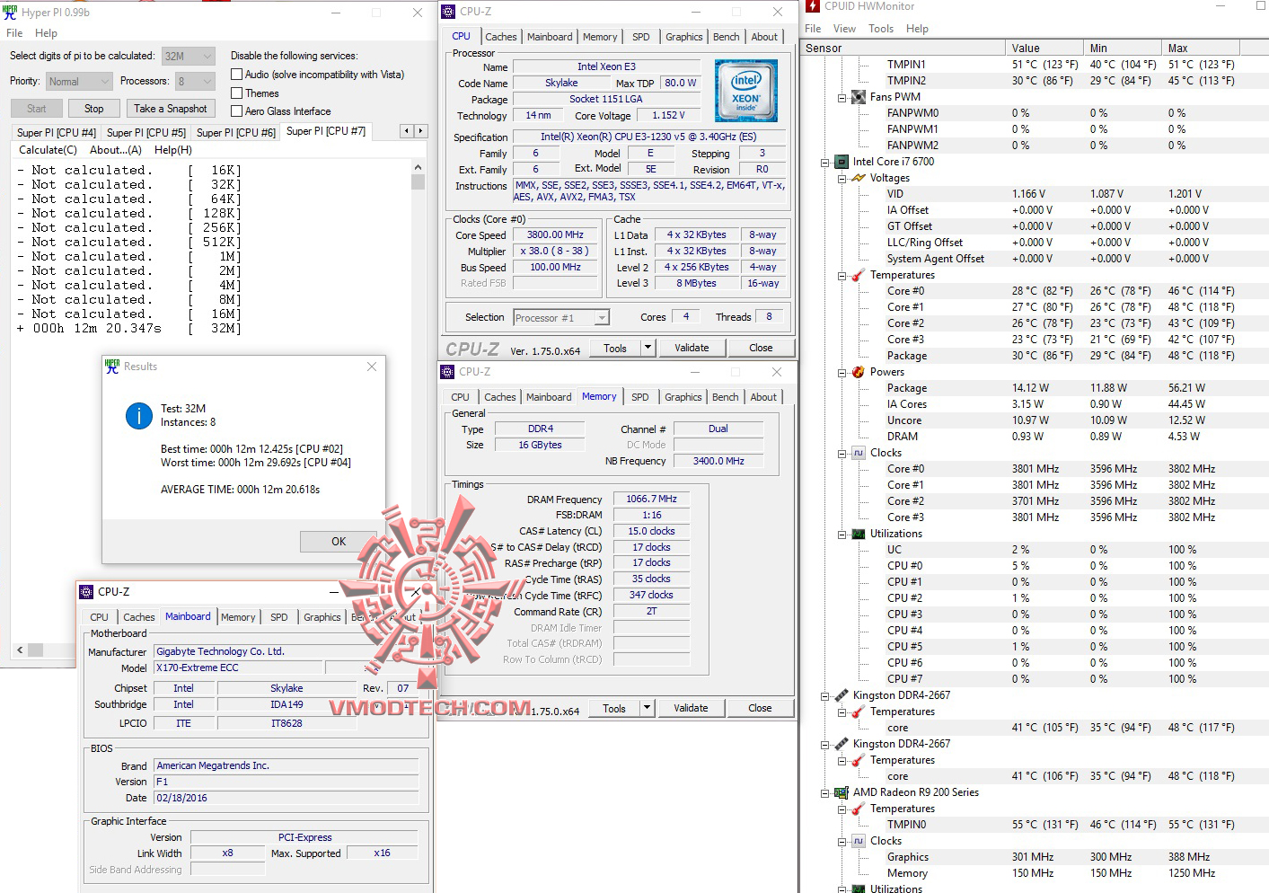This screenshot has width=1269, height=893.
Task: Open the Hyper PI File menu
Action: pos(14,33)
